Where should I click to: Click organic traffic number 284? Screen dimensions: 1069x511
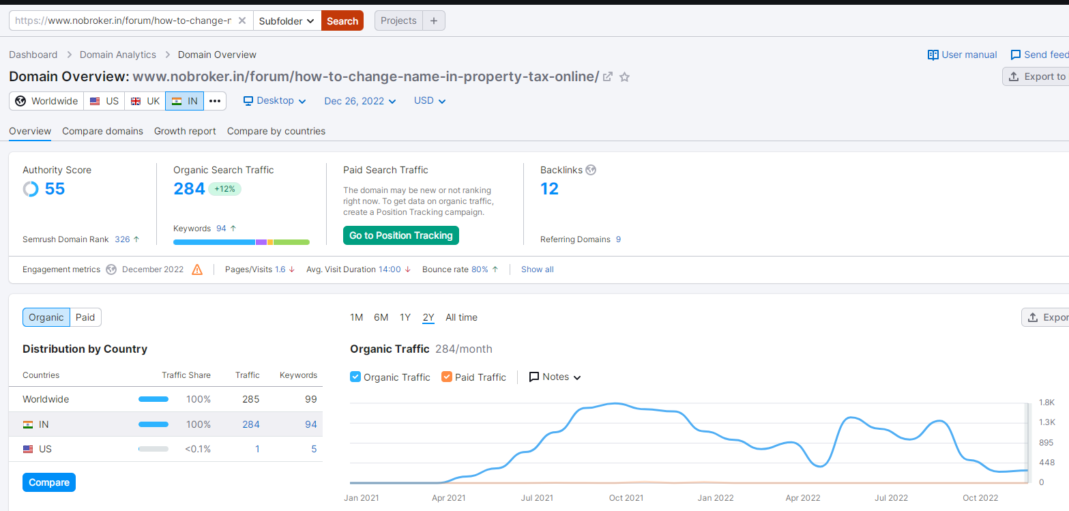(x=189, y=189)
